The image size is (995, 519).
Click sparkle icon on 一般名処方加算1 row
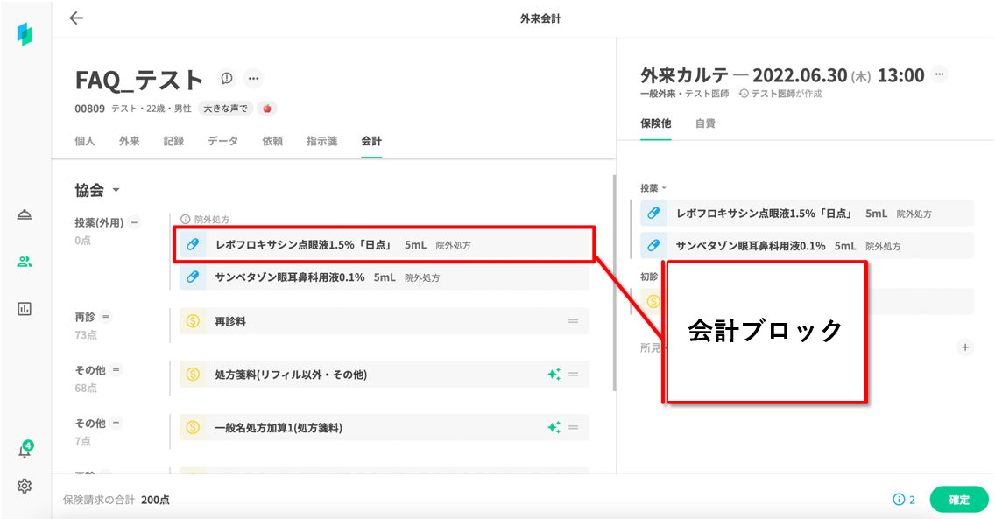click(x=554, y=428)
